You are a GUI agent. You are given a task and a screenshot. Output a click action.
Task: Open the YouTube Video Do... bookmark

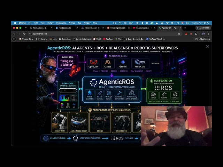pyautogui.click(x=155, y=39)
